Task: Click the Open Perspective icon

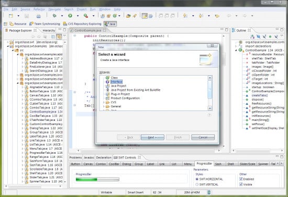Action: click(x=6, y=24)
